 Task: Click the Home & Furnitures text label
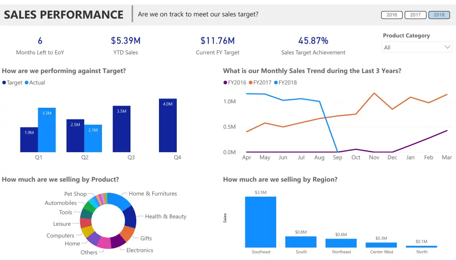point(153,194)
